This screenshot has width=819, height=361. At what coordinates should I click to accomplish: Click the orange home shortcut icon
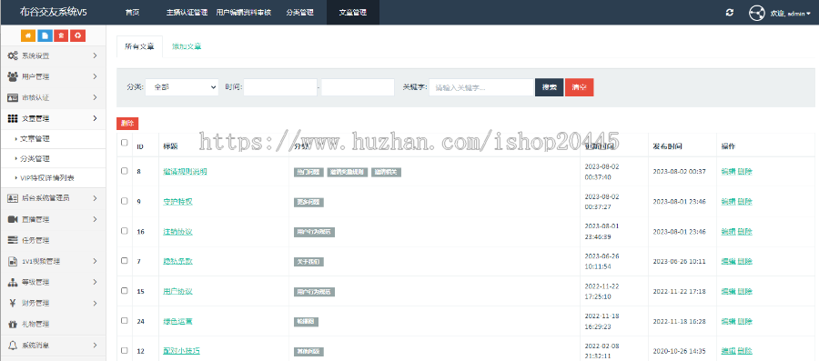(x=28, y=35)
